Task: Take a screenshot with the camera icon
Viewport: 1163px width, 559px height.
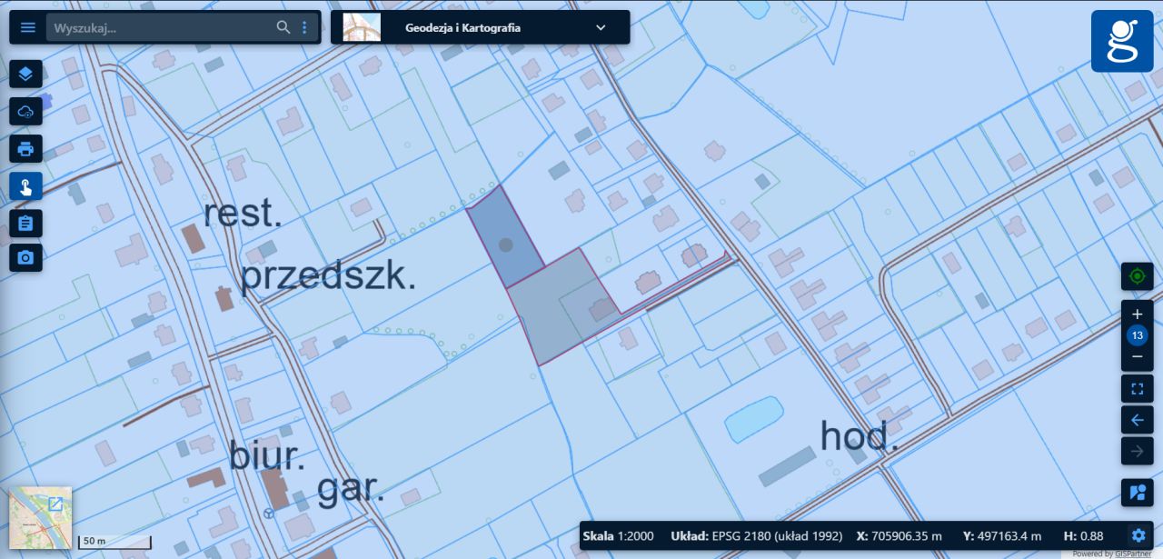Action: [x=25, y=257]
